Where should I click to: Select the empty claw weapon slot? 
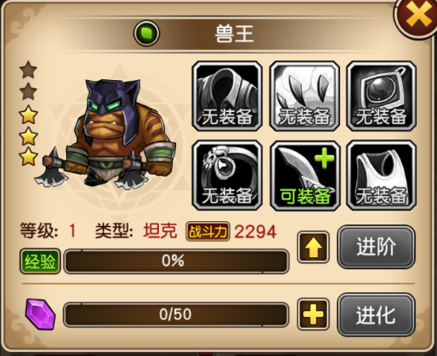click(x=305, y=96)
